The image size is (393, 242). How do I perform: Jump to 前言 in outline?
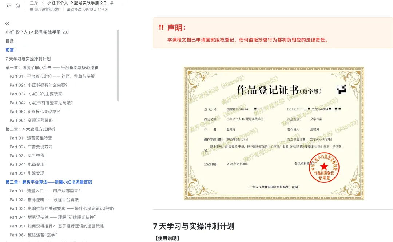point(11,50)
